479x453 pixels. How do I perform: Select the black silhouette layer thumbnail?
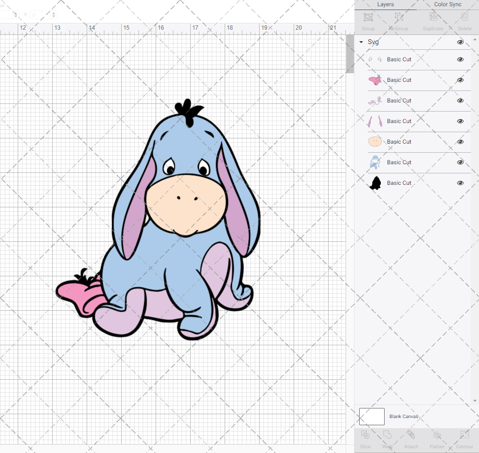[375, 183]
